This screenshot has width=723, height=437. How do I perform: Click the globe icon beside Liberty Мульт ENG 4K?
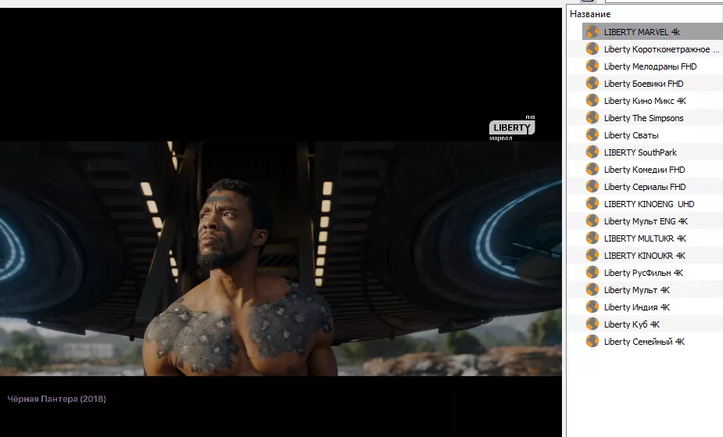[592, 220]
